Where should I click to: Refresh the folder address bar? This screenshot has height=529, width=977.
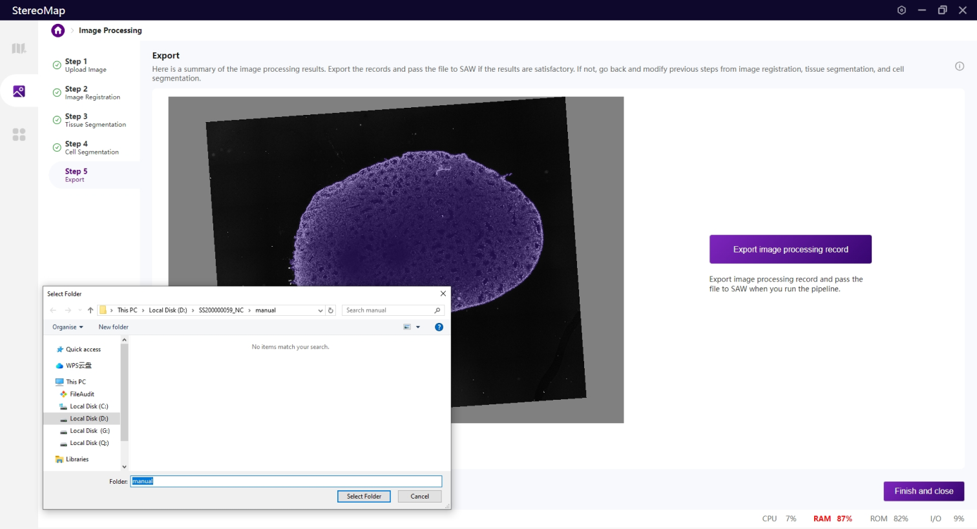[x=331, y=310]
